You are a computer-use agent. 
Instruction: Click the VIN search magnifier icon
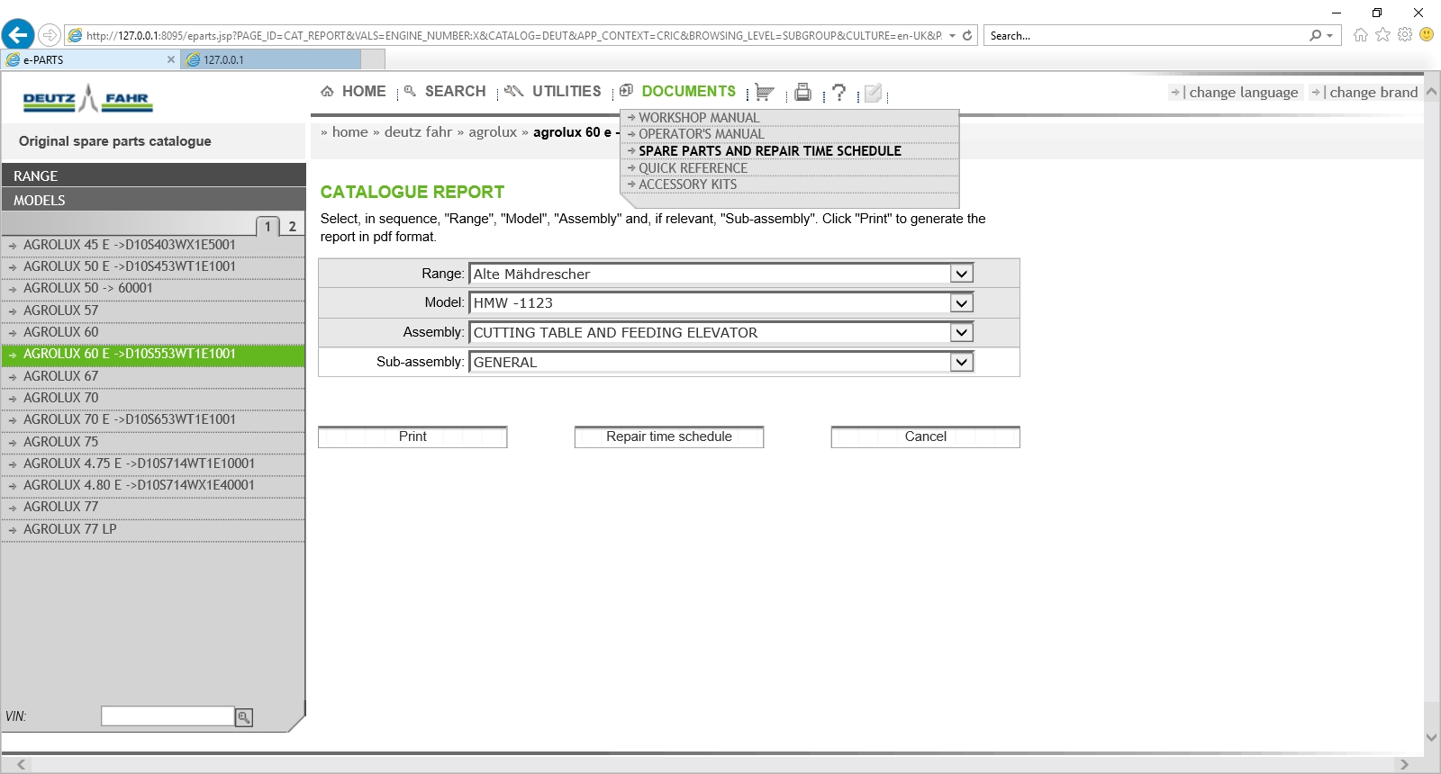244,717
